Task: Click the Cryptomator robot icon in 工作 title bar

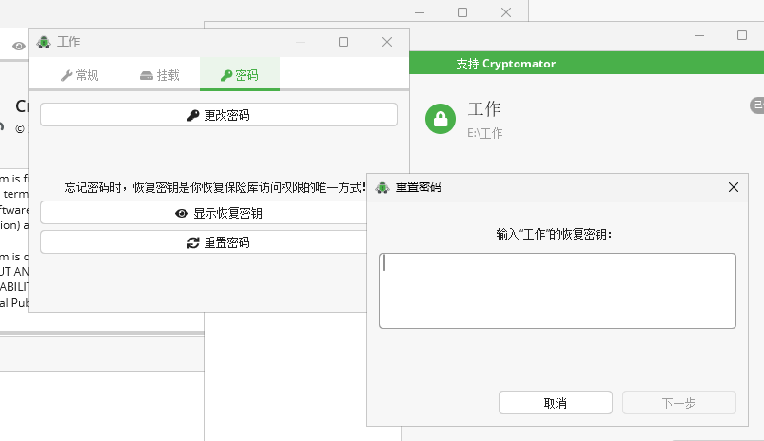Action: coord(44,42)
